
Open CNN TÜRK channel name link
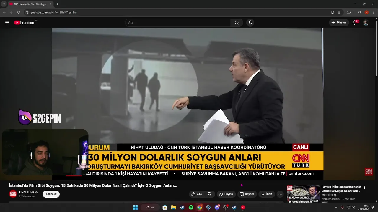tap(27, 192)
